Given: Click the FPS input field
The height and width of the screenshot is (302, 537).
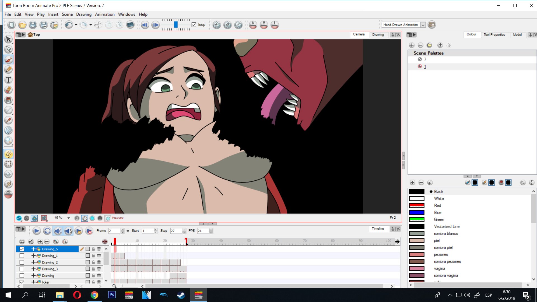Looking at the screenshot, I should coord(203,231).
